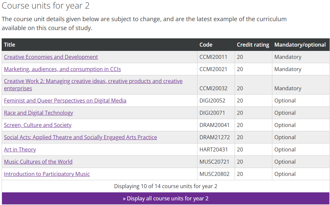Open Race and Digital Technology link
Image resolution: width=330 pixels, height=205 pixels.
click(x=38, y=113)
